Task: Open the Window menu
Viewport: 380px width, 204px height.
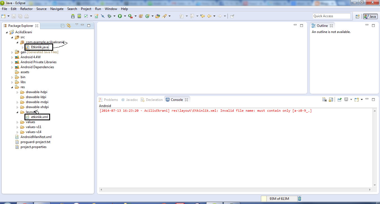Action: (111, 9)
